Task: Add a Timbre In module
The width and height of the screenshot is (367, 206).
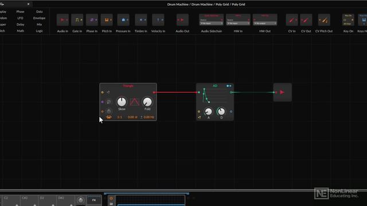Action: click(x=141, y=20)
